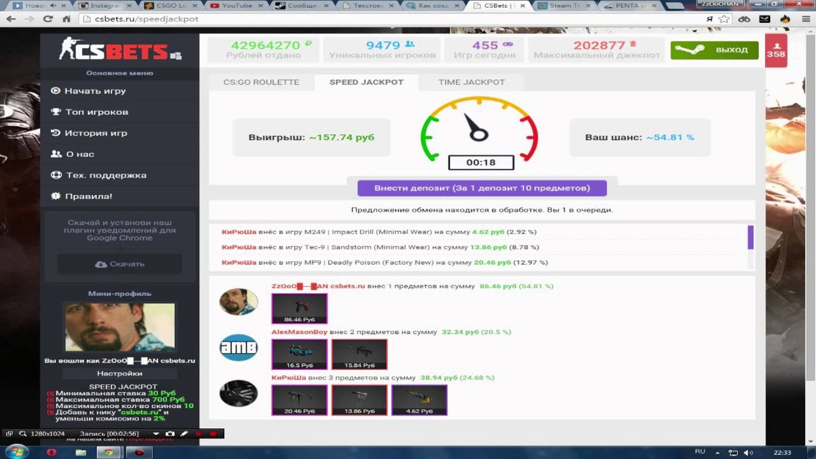Select the SPEED JACKPOT tab
Image resolution: width=816 pixels, height=459 pixels.
(x=367, y=82)
